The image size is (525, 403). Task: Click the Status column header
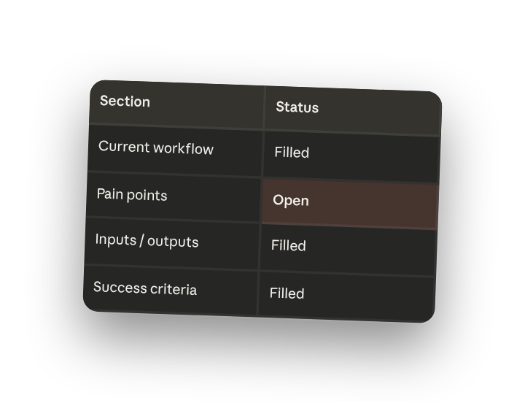pyautogui.click(x=353, y=111)
